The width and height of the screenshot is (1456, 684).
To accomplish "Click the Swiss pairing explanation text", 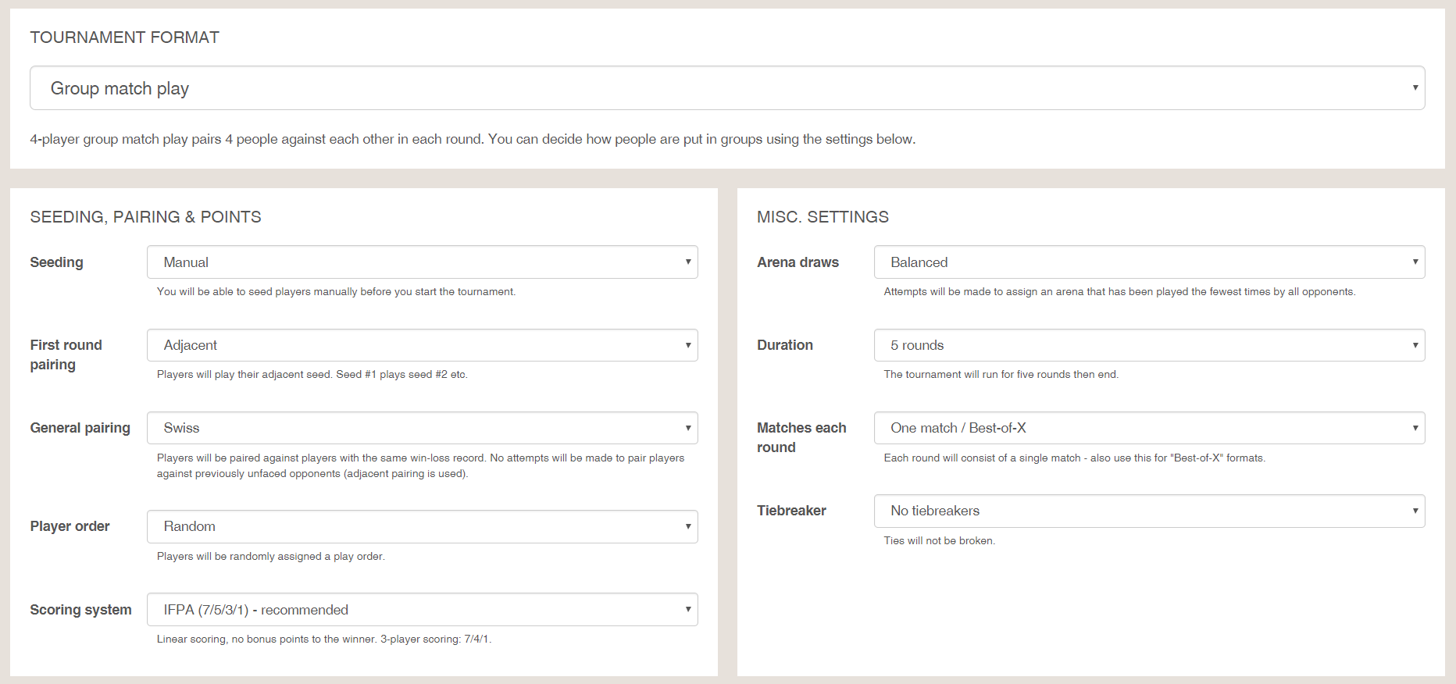I will click(x=420, y=465).
